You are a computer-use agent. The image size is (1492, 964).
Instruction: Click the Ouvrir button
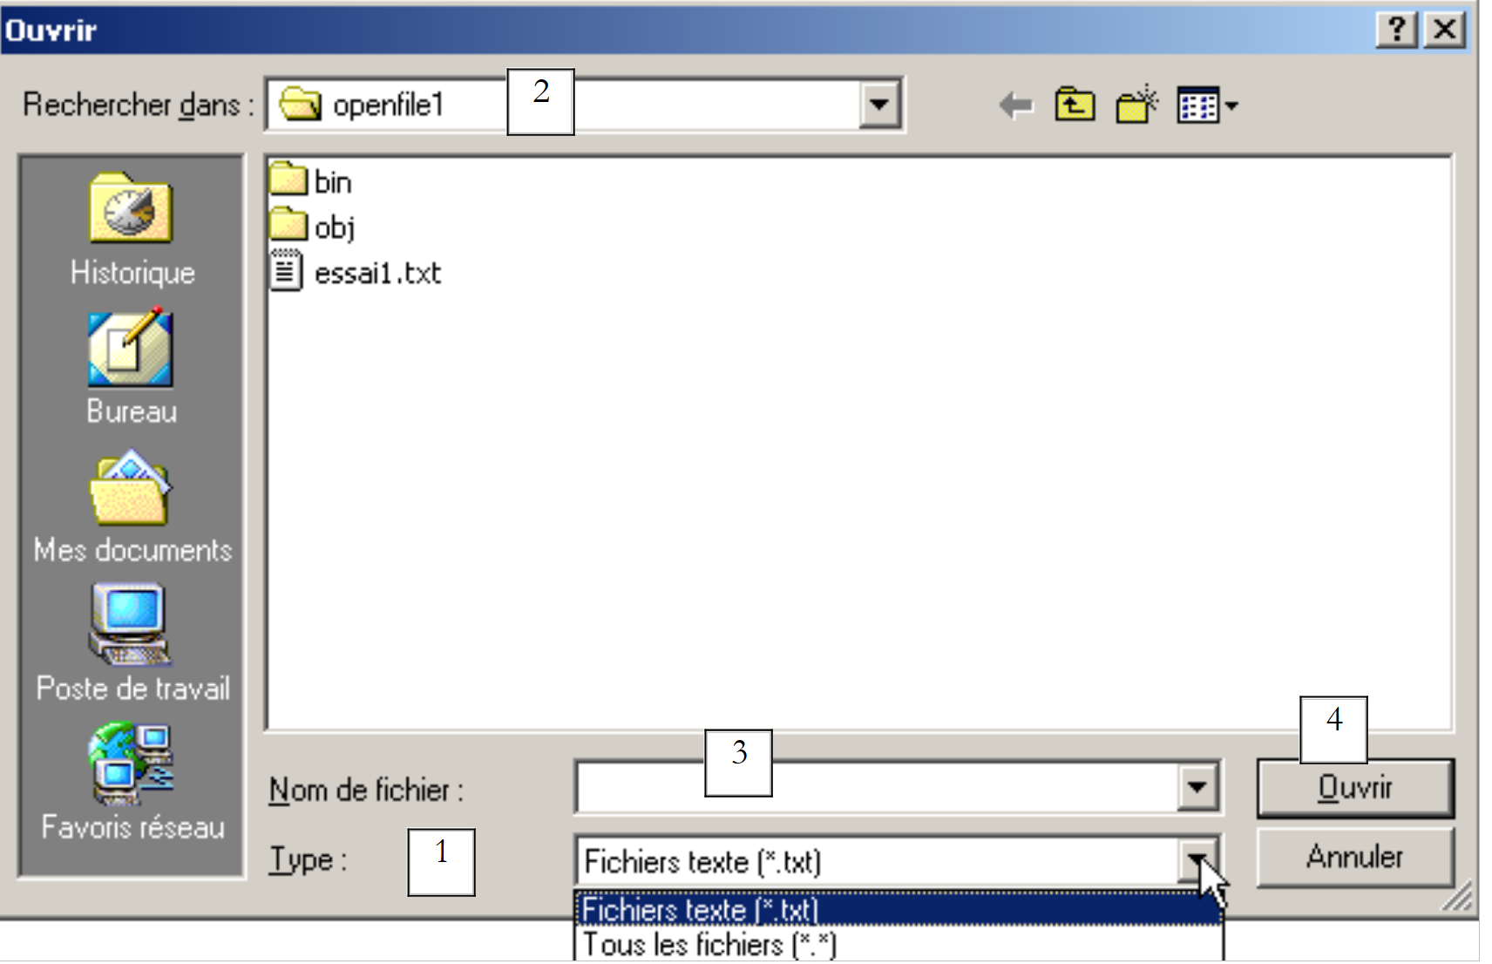pos(1355,788)
